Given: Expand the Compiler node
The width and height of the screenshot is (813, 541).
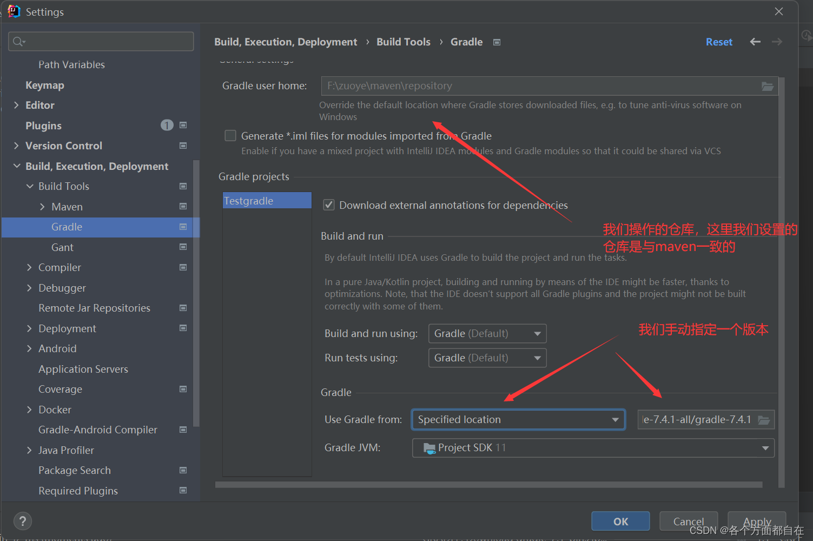Looking at the screenshot, I should 29,267.
